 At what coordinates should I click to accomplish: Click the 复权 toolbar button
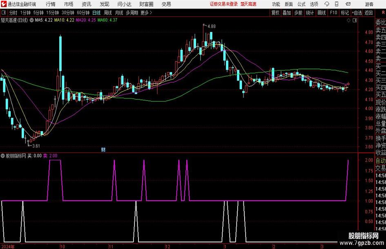pyautogui.click(x=275, y=13)
